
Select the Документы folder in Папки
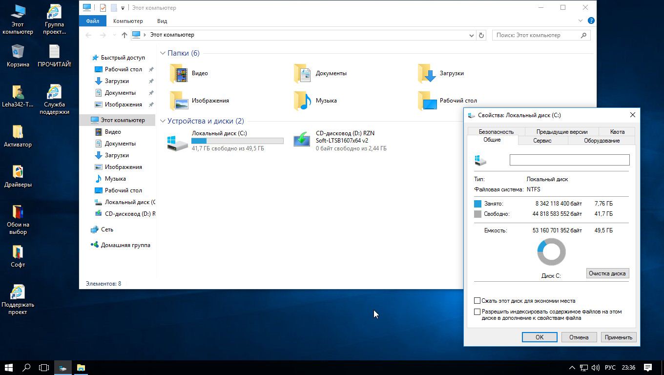coord(320,73)
